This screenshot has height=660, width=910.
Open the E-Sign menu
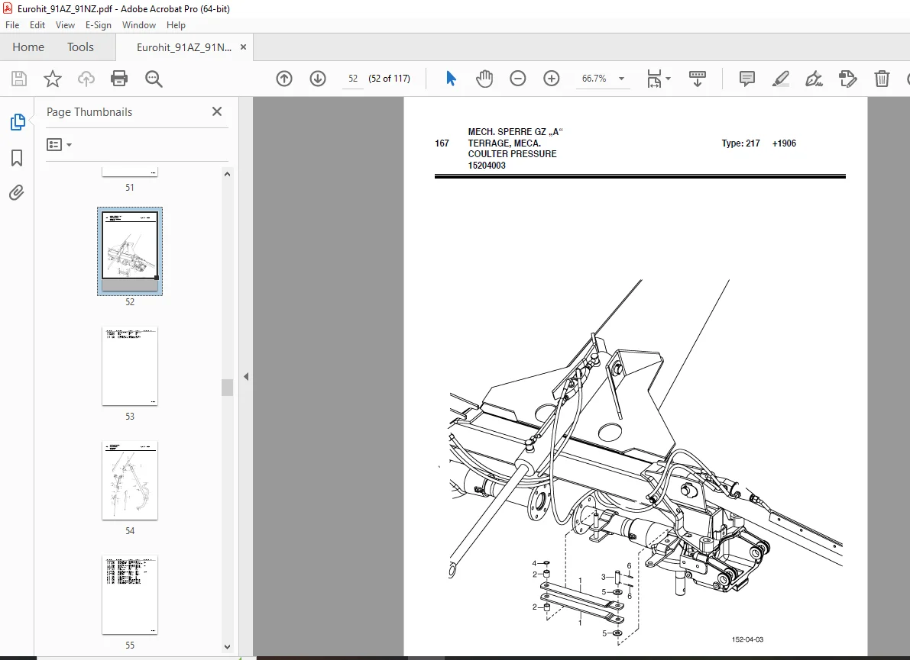tap(98, 25)
